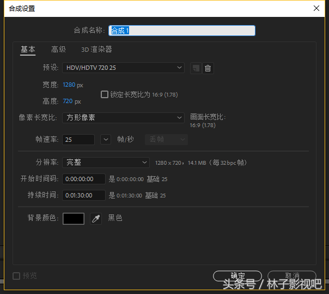Click the 确定 button

pyautogui.click(x=237, y=276)
